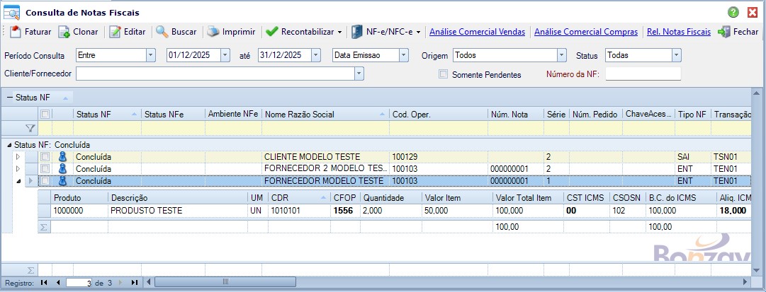Expand the Origem dropdown list
The height and width of the screenshot is (292, 766).
coord(561,55)
